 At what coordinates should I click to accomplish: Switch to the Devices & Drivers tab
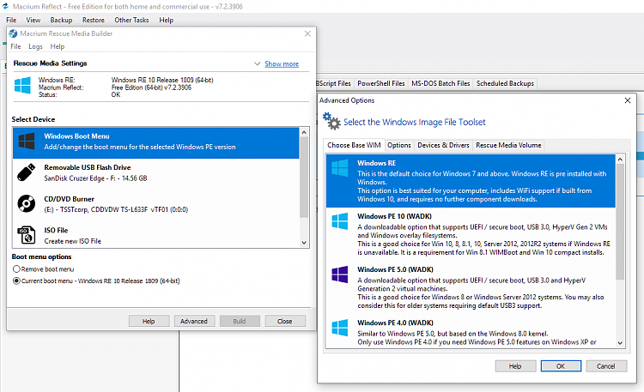(443, 145)
